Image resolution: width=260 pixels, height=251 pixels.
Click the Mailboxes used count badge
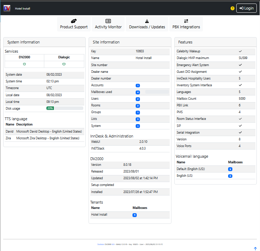pos(138,92)
